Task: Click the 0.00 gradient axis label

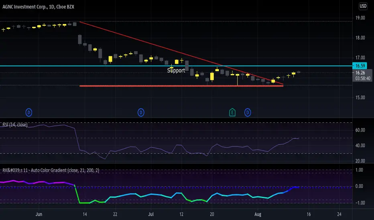Action: point(359,186)
